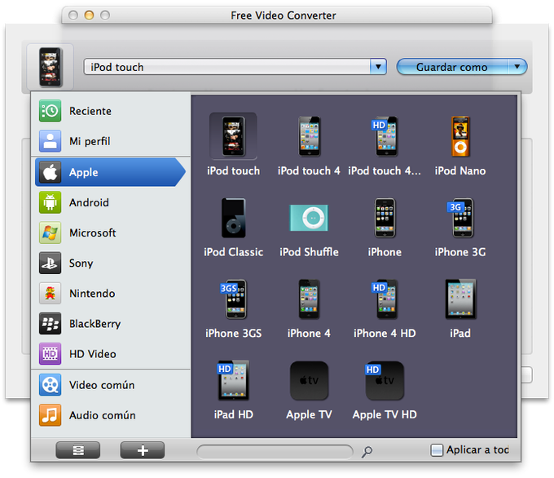The width and height of the screenshot is (554, 478).
Task: Open the Audio común category
Action: [111, 415]
